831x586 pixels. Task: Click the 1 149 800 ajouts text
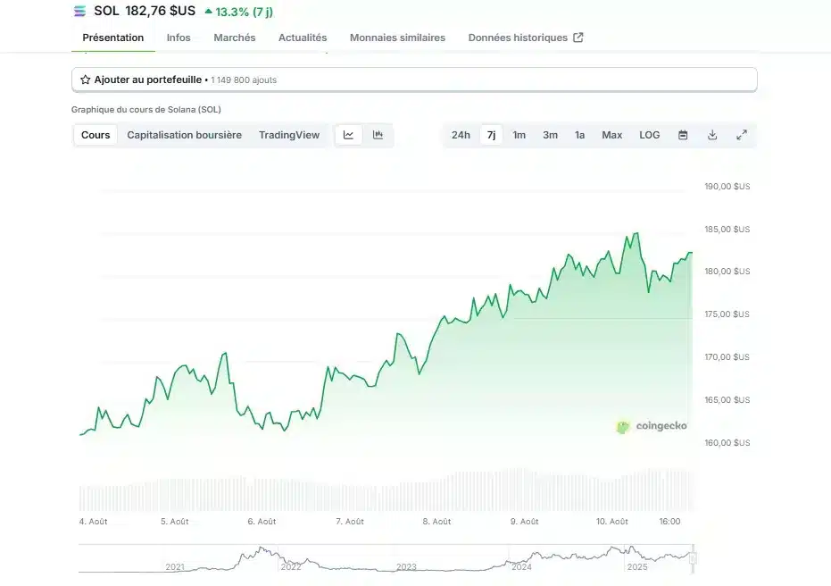[244, 80]
